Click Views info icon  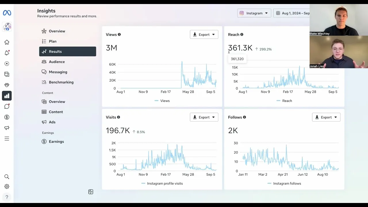[x=119, y=34]
